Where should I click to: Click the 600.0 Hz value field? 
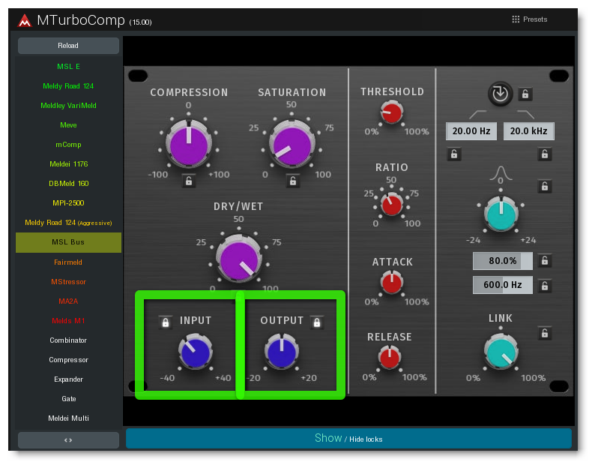(502, 285)
